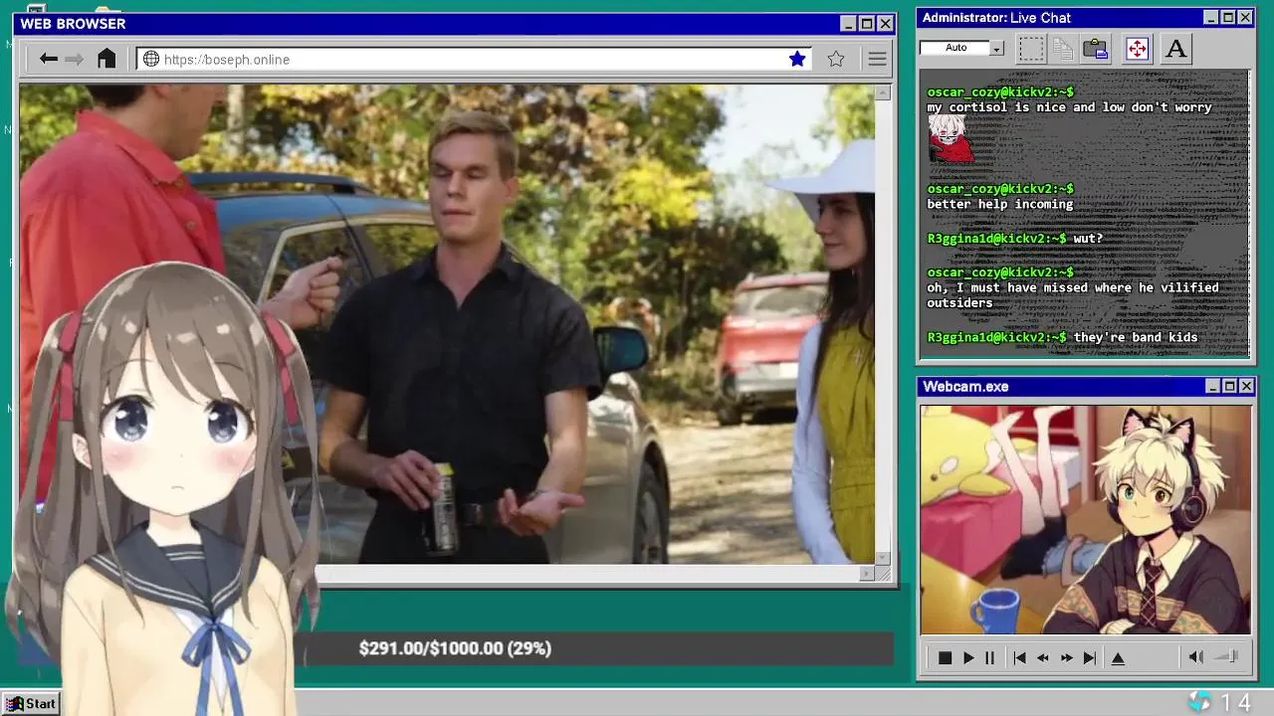Click the donation goal progress bar
This screenshot has height=716, width=1274.
tap(597, 648)
